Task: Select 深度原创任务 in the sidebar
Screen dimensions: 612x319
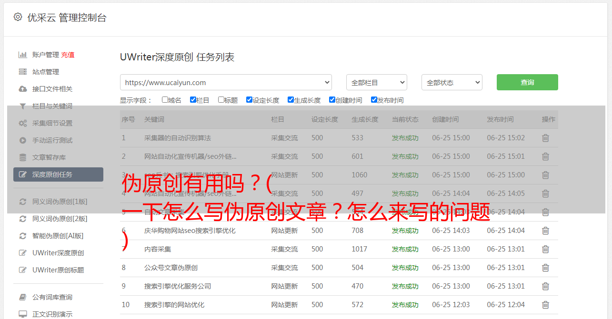Action: (x=58, y=174)
